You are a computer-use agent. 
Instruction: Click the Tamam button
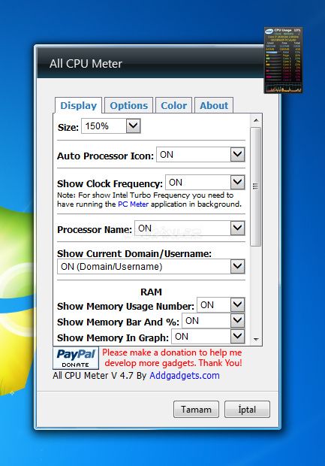click(196, 409)
